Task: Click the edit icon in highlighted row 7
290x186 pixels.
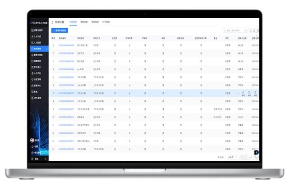Action: pos(243,92)
